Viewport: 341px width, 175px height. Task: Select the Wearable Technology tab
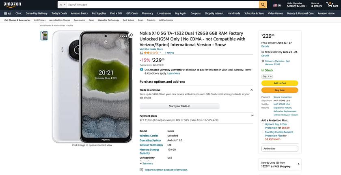tap(108, 20)
